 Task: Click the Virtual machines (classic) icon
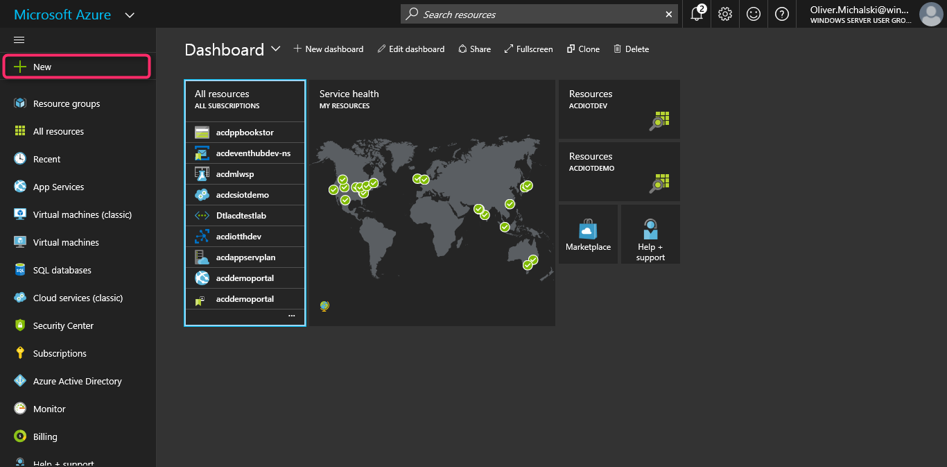(x=20, y=214)
